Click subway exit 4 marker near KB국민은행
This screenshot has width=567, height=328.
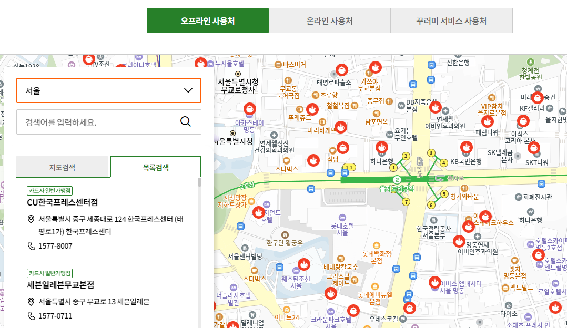point(444,163)
